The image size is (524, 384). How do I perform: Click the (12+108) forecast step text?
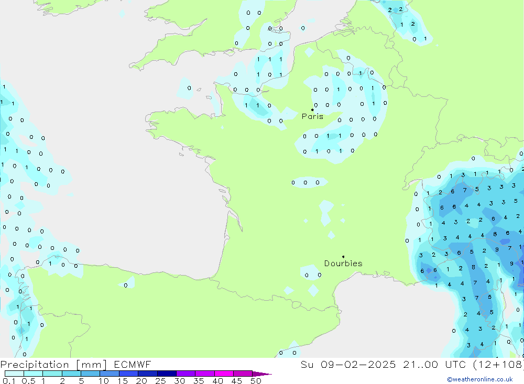pos(499,364)
